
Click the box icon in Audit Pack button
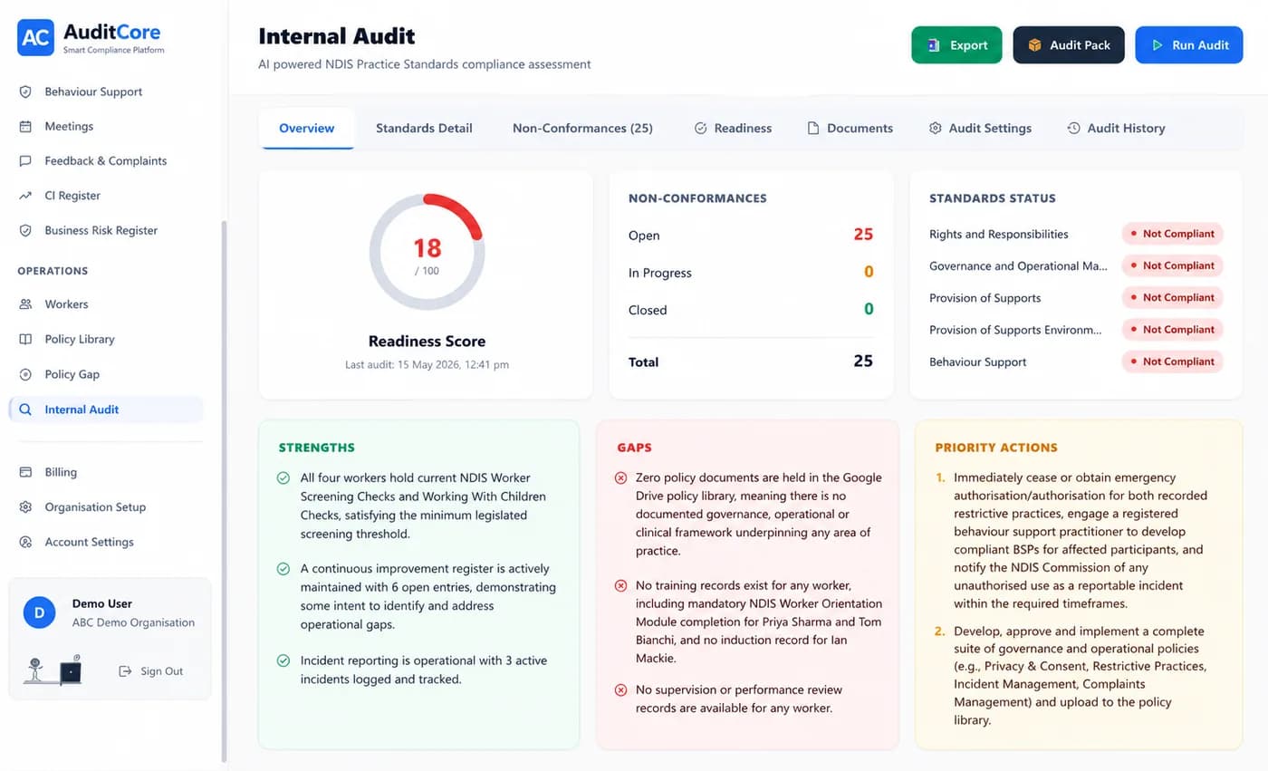click(1033, 45)
